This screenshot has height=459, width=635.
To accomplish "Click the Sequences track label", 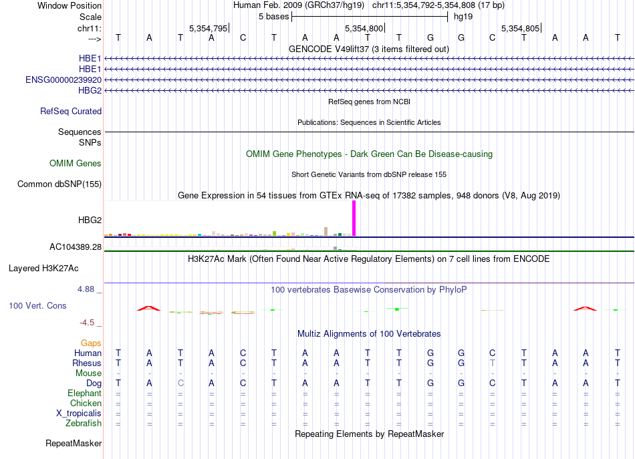I will point(80,132).
